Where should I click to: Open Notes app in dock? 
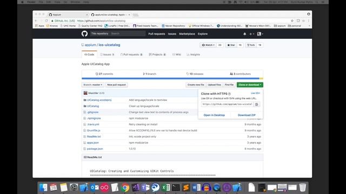64,188
